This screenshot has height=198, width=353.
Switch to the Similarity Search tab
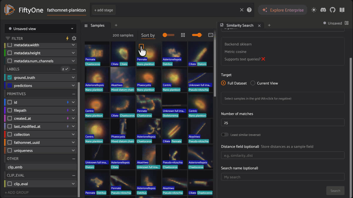[x=240, y=26]
